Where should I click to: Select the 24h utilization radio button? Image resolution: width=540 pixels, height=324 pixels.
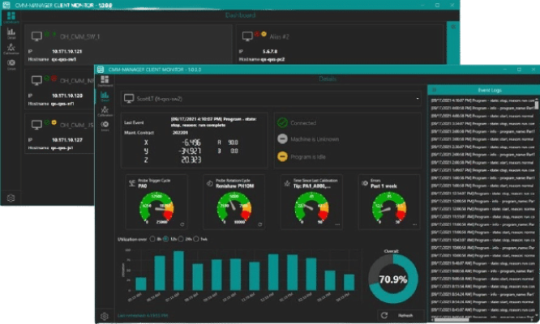[x=181, y=239]
